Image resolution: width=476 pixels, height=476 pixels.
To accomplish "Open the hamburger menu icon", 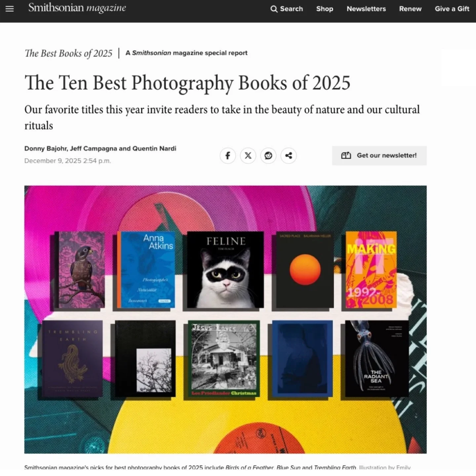I will 10,9.
